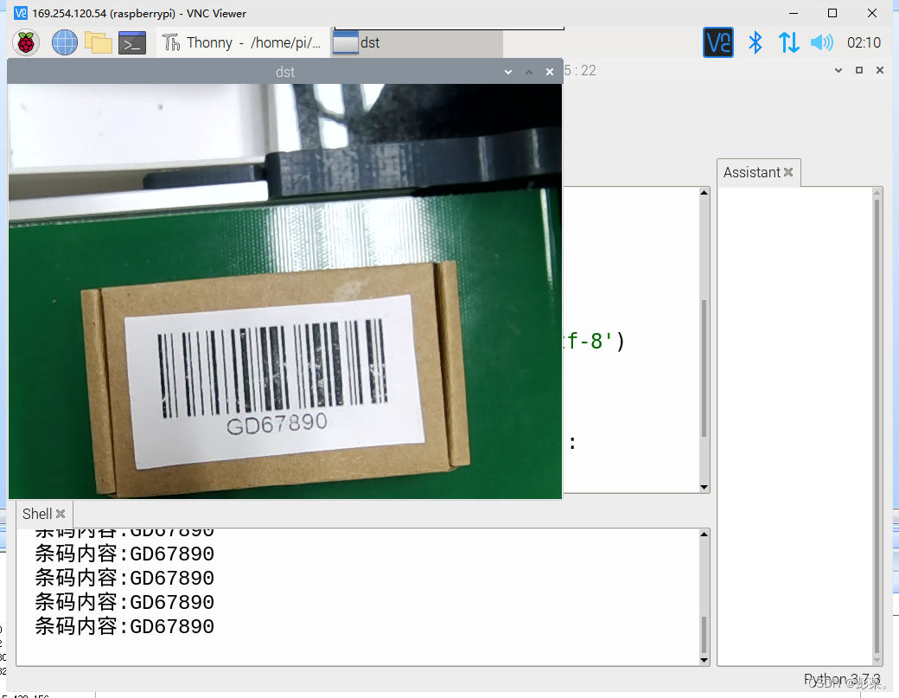Click editor scrollbar up arrow
Screen dimensions: 899x698
(x=704, y=193)
